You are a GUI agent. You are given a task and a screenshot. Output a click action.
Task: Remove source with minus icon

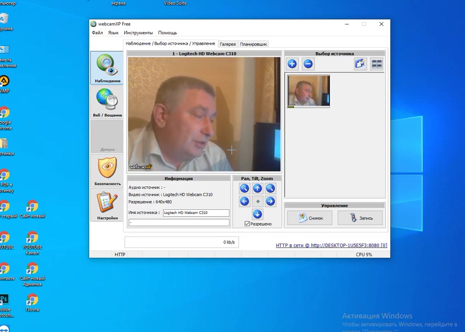pyautogui.click(x=308, y=64)
